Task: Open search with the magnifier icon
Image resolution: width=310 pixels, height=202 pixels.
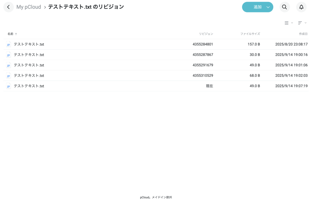Action: pyautogui.click(x=284, y=7)
